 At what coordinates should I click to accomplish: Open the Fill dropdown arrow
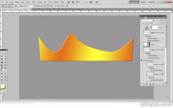[x=165, y=23]
